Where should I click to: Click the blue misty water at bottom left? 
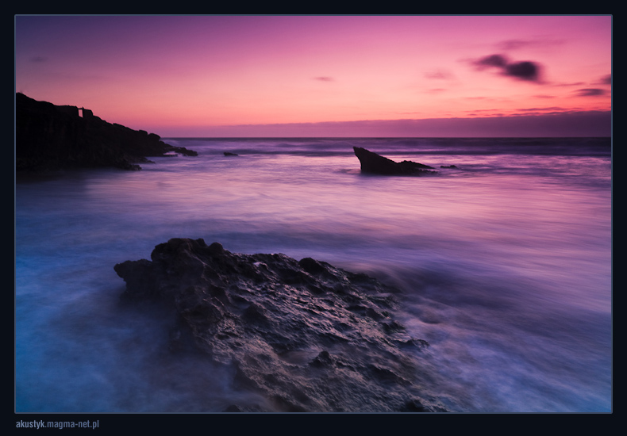tap(63, 357)
